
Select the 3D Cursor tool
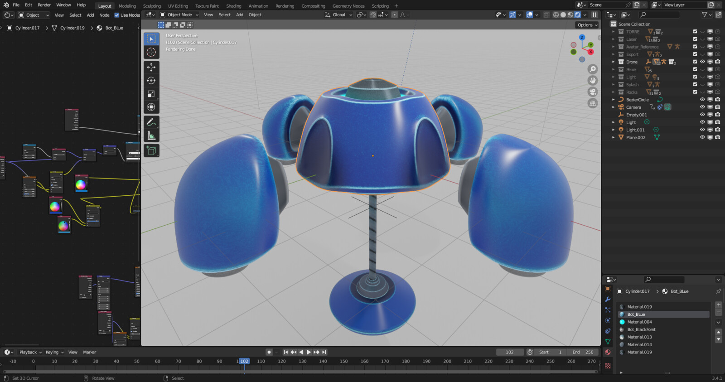[x=151, y=52]
